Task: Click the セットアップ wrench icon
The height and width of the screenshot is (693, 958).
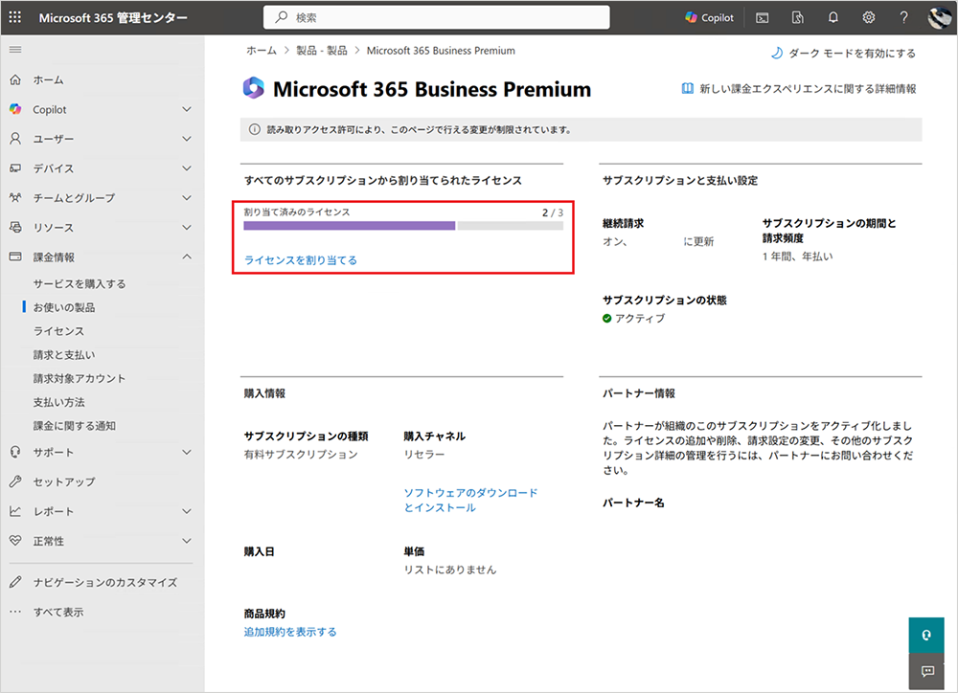Action: click(15, 481)
